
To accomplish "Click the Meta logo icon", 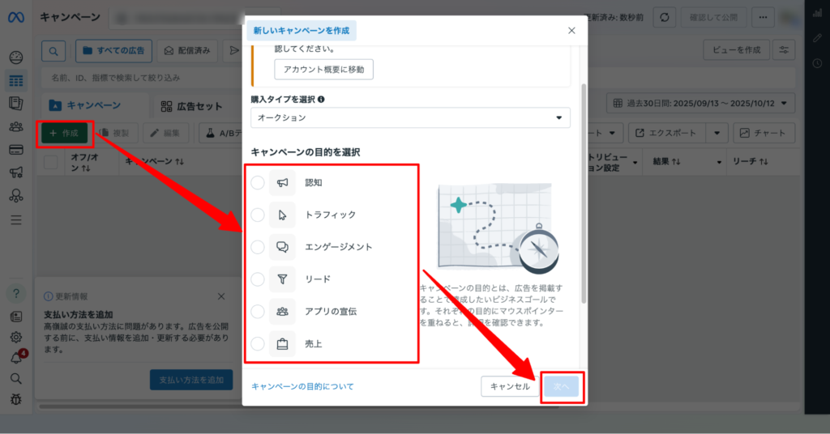I will pos(15,17).
